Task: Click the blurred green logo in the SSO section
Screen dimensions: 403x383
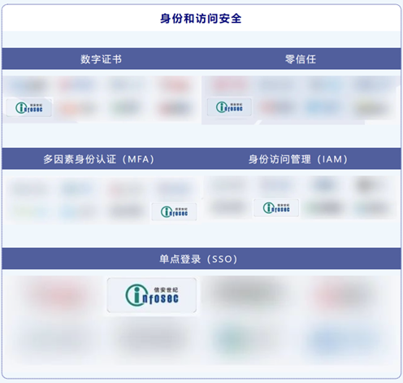Action: tap(230, 339)
